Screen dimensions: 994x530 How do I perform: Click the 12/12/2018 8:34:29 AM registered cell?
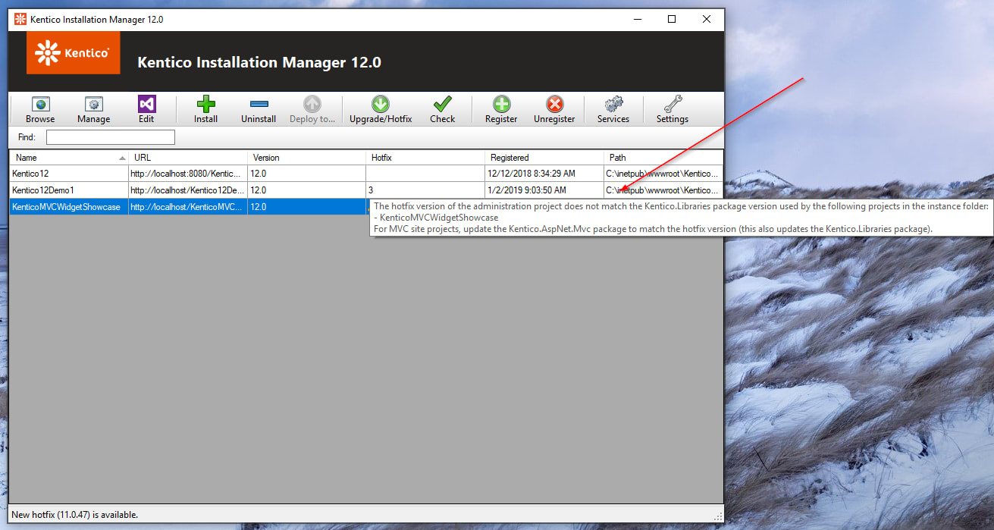(x=544, y=174)
